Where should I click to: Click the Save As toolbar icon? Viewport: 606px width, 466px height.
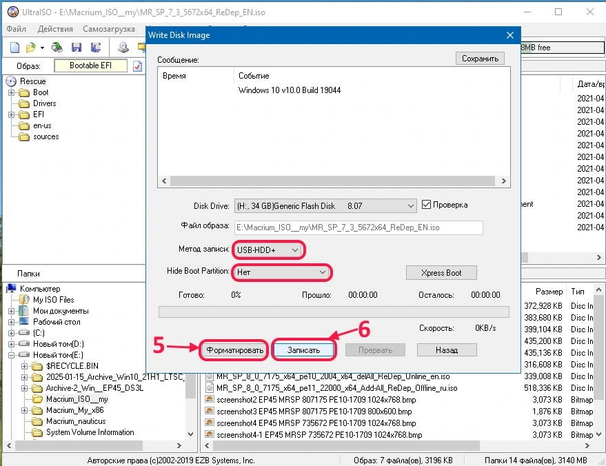[95, 47]
